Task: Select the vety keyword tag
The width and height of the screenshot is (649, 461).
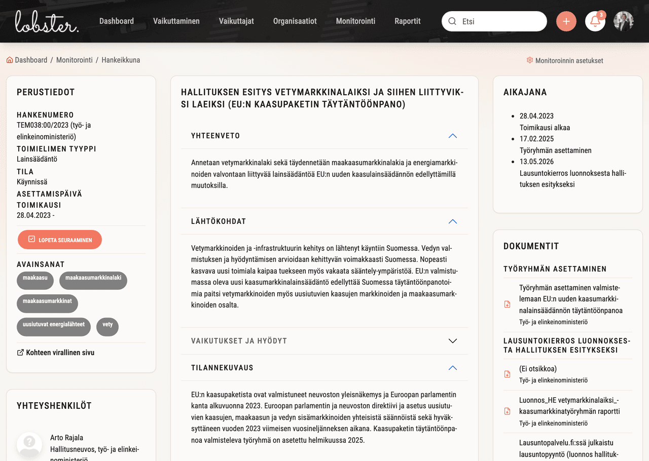Action: point(107,327)
